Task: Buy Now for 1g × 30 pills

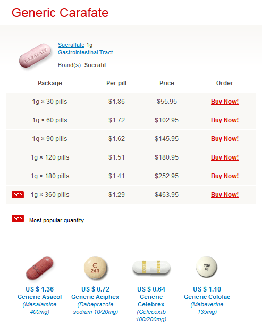Action: [x=225, y=102]
